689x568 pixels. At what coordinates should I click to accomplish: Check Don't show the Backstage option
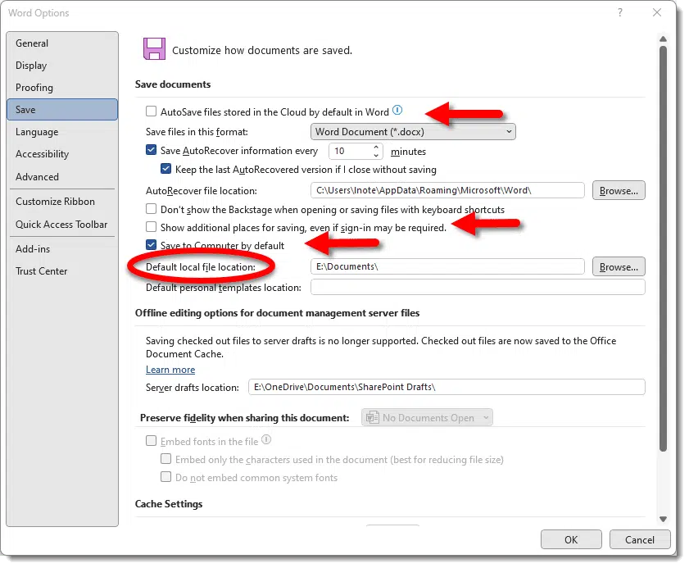tap(152, 208)
